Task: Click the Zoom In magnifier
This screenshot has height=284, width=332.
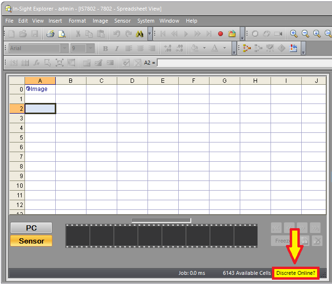Action: pos(294,34)
